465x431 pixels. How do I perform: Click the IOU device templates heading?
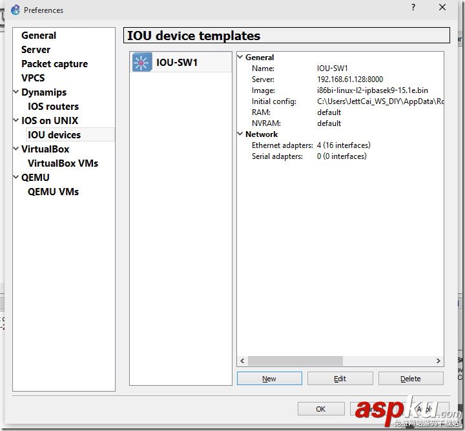[x=194, y=36]
